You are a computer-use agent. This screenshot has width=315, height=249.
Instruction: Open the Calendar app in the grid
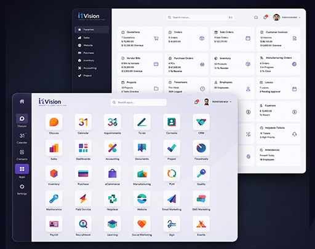tap(83, 122)
